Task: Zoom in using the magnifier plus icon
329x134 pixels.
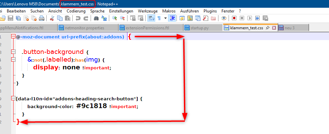Action: tap(114, 19)
